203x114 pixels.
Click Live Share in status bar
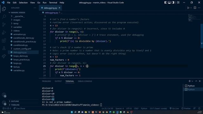point(19,108)
